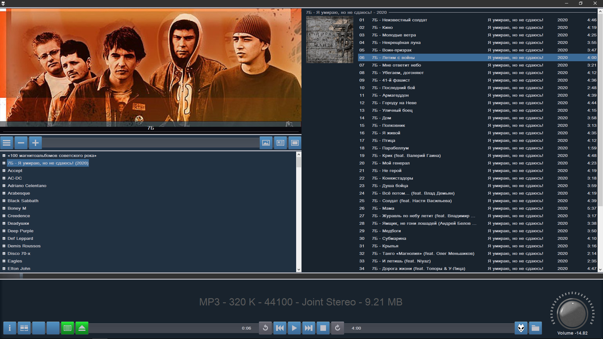Click the plus expand-all button

35,143
